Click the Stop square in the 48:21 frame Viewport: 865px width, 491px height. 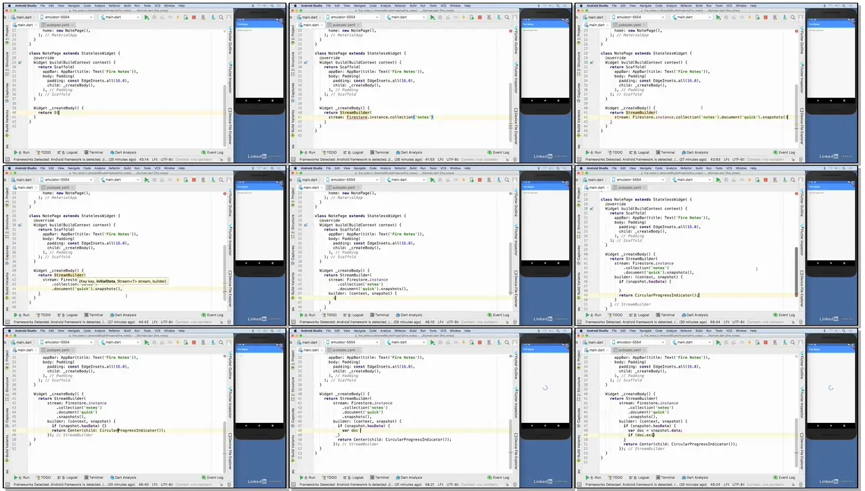pyautogui.click(x=480, y=342)
